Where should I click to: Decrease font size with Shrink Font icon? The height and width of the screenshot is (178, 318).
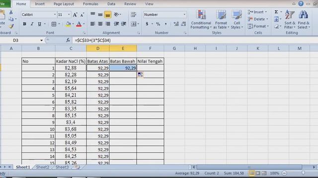(82, 15)
